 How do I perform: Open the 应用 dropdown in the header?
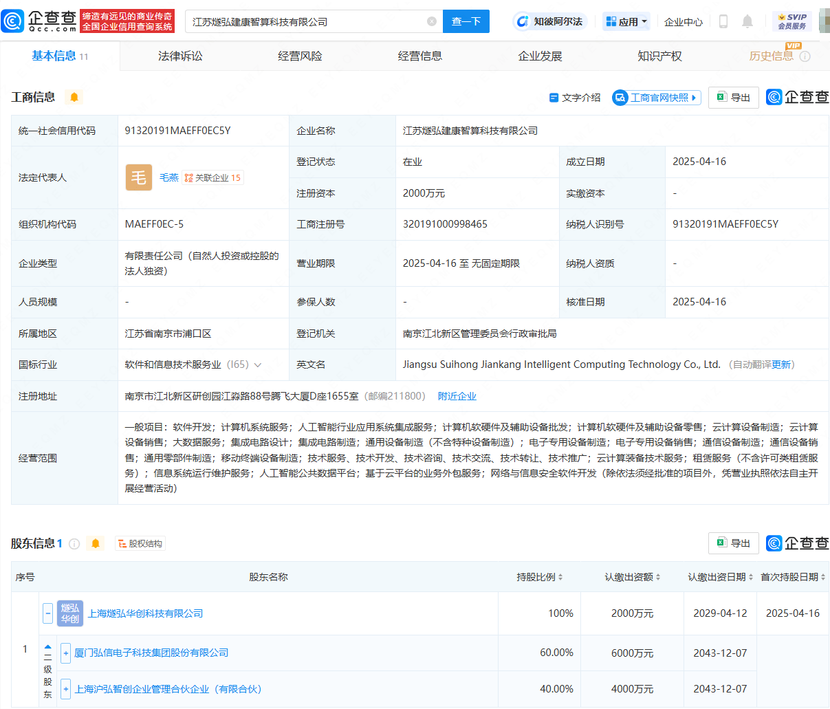[x=626, y=21]
